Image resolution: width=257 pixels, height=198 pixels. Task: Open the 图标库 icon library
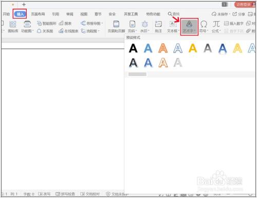(x=13, y=27)
